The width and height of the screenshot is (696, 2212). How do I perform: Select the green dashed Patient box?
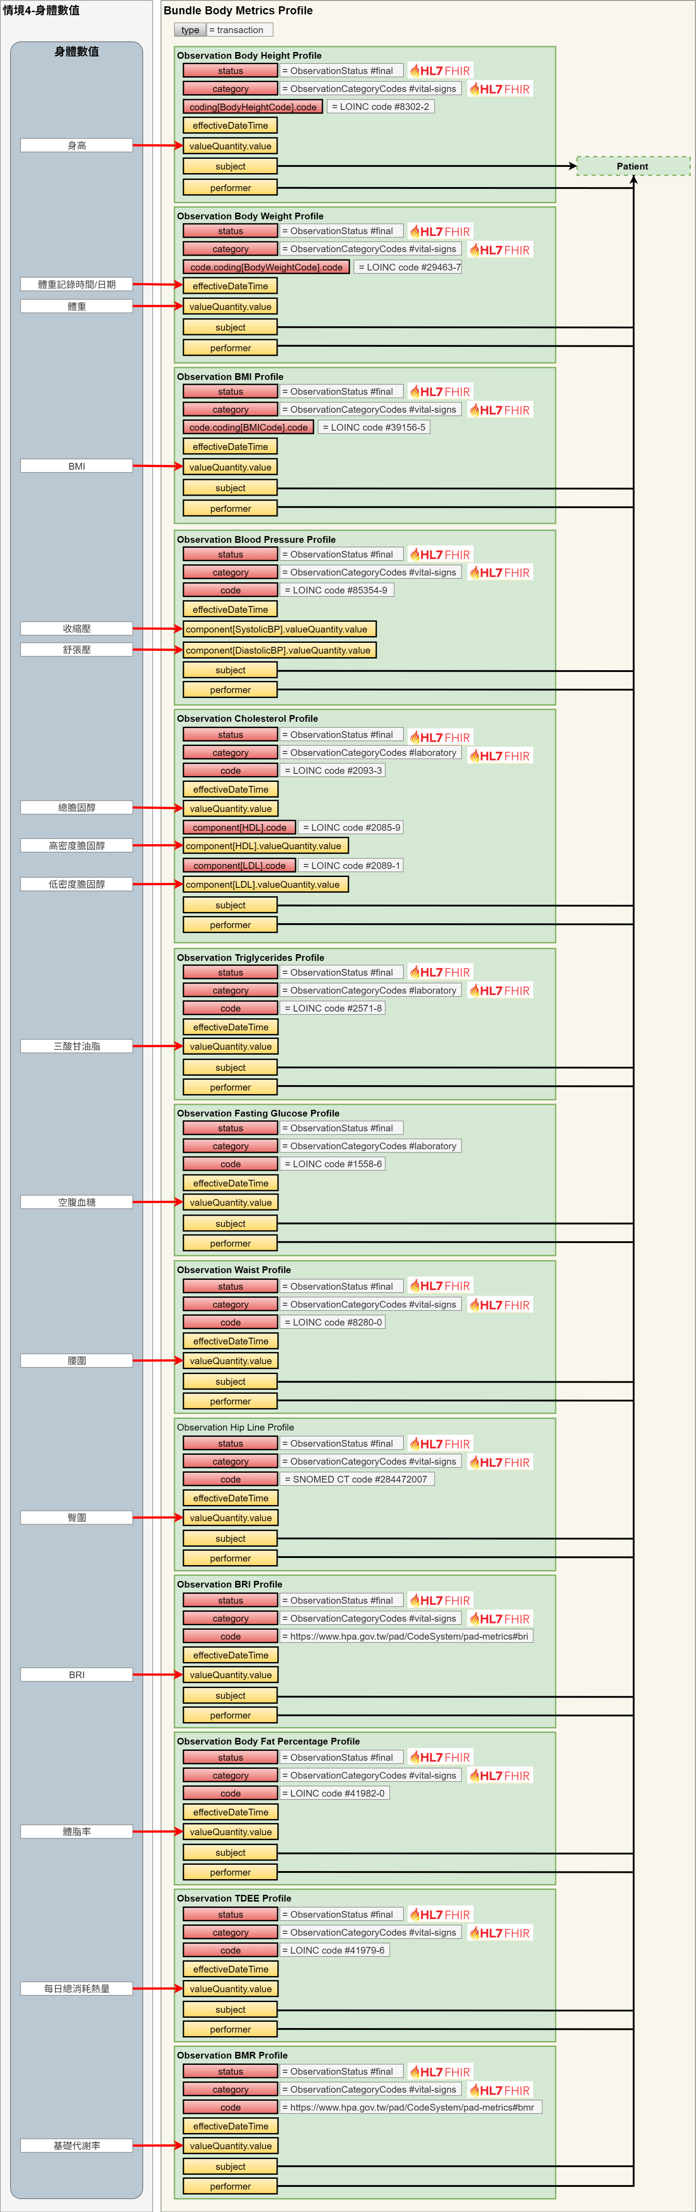(632, 166)
